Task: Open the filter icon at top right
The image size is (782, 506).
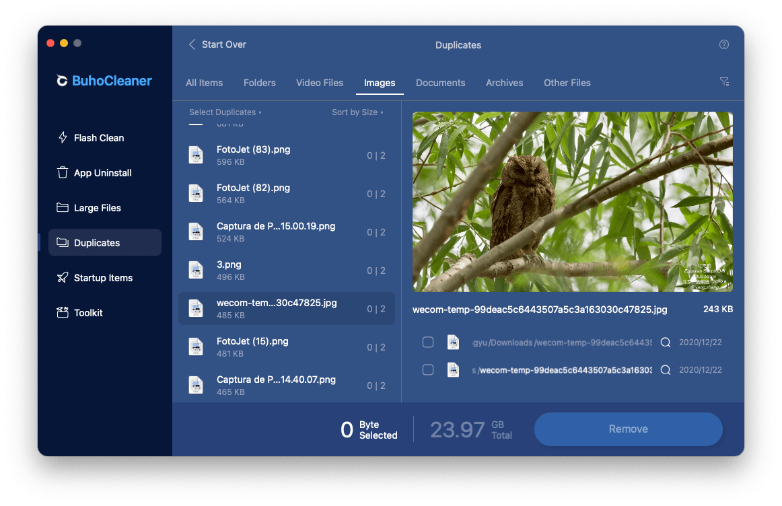Action: tap(724, 82)
